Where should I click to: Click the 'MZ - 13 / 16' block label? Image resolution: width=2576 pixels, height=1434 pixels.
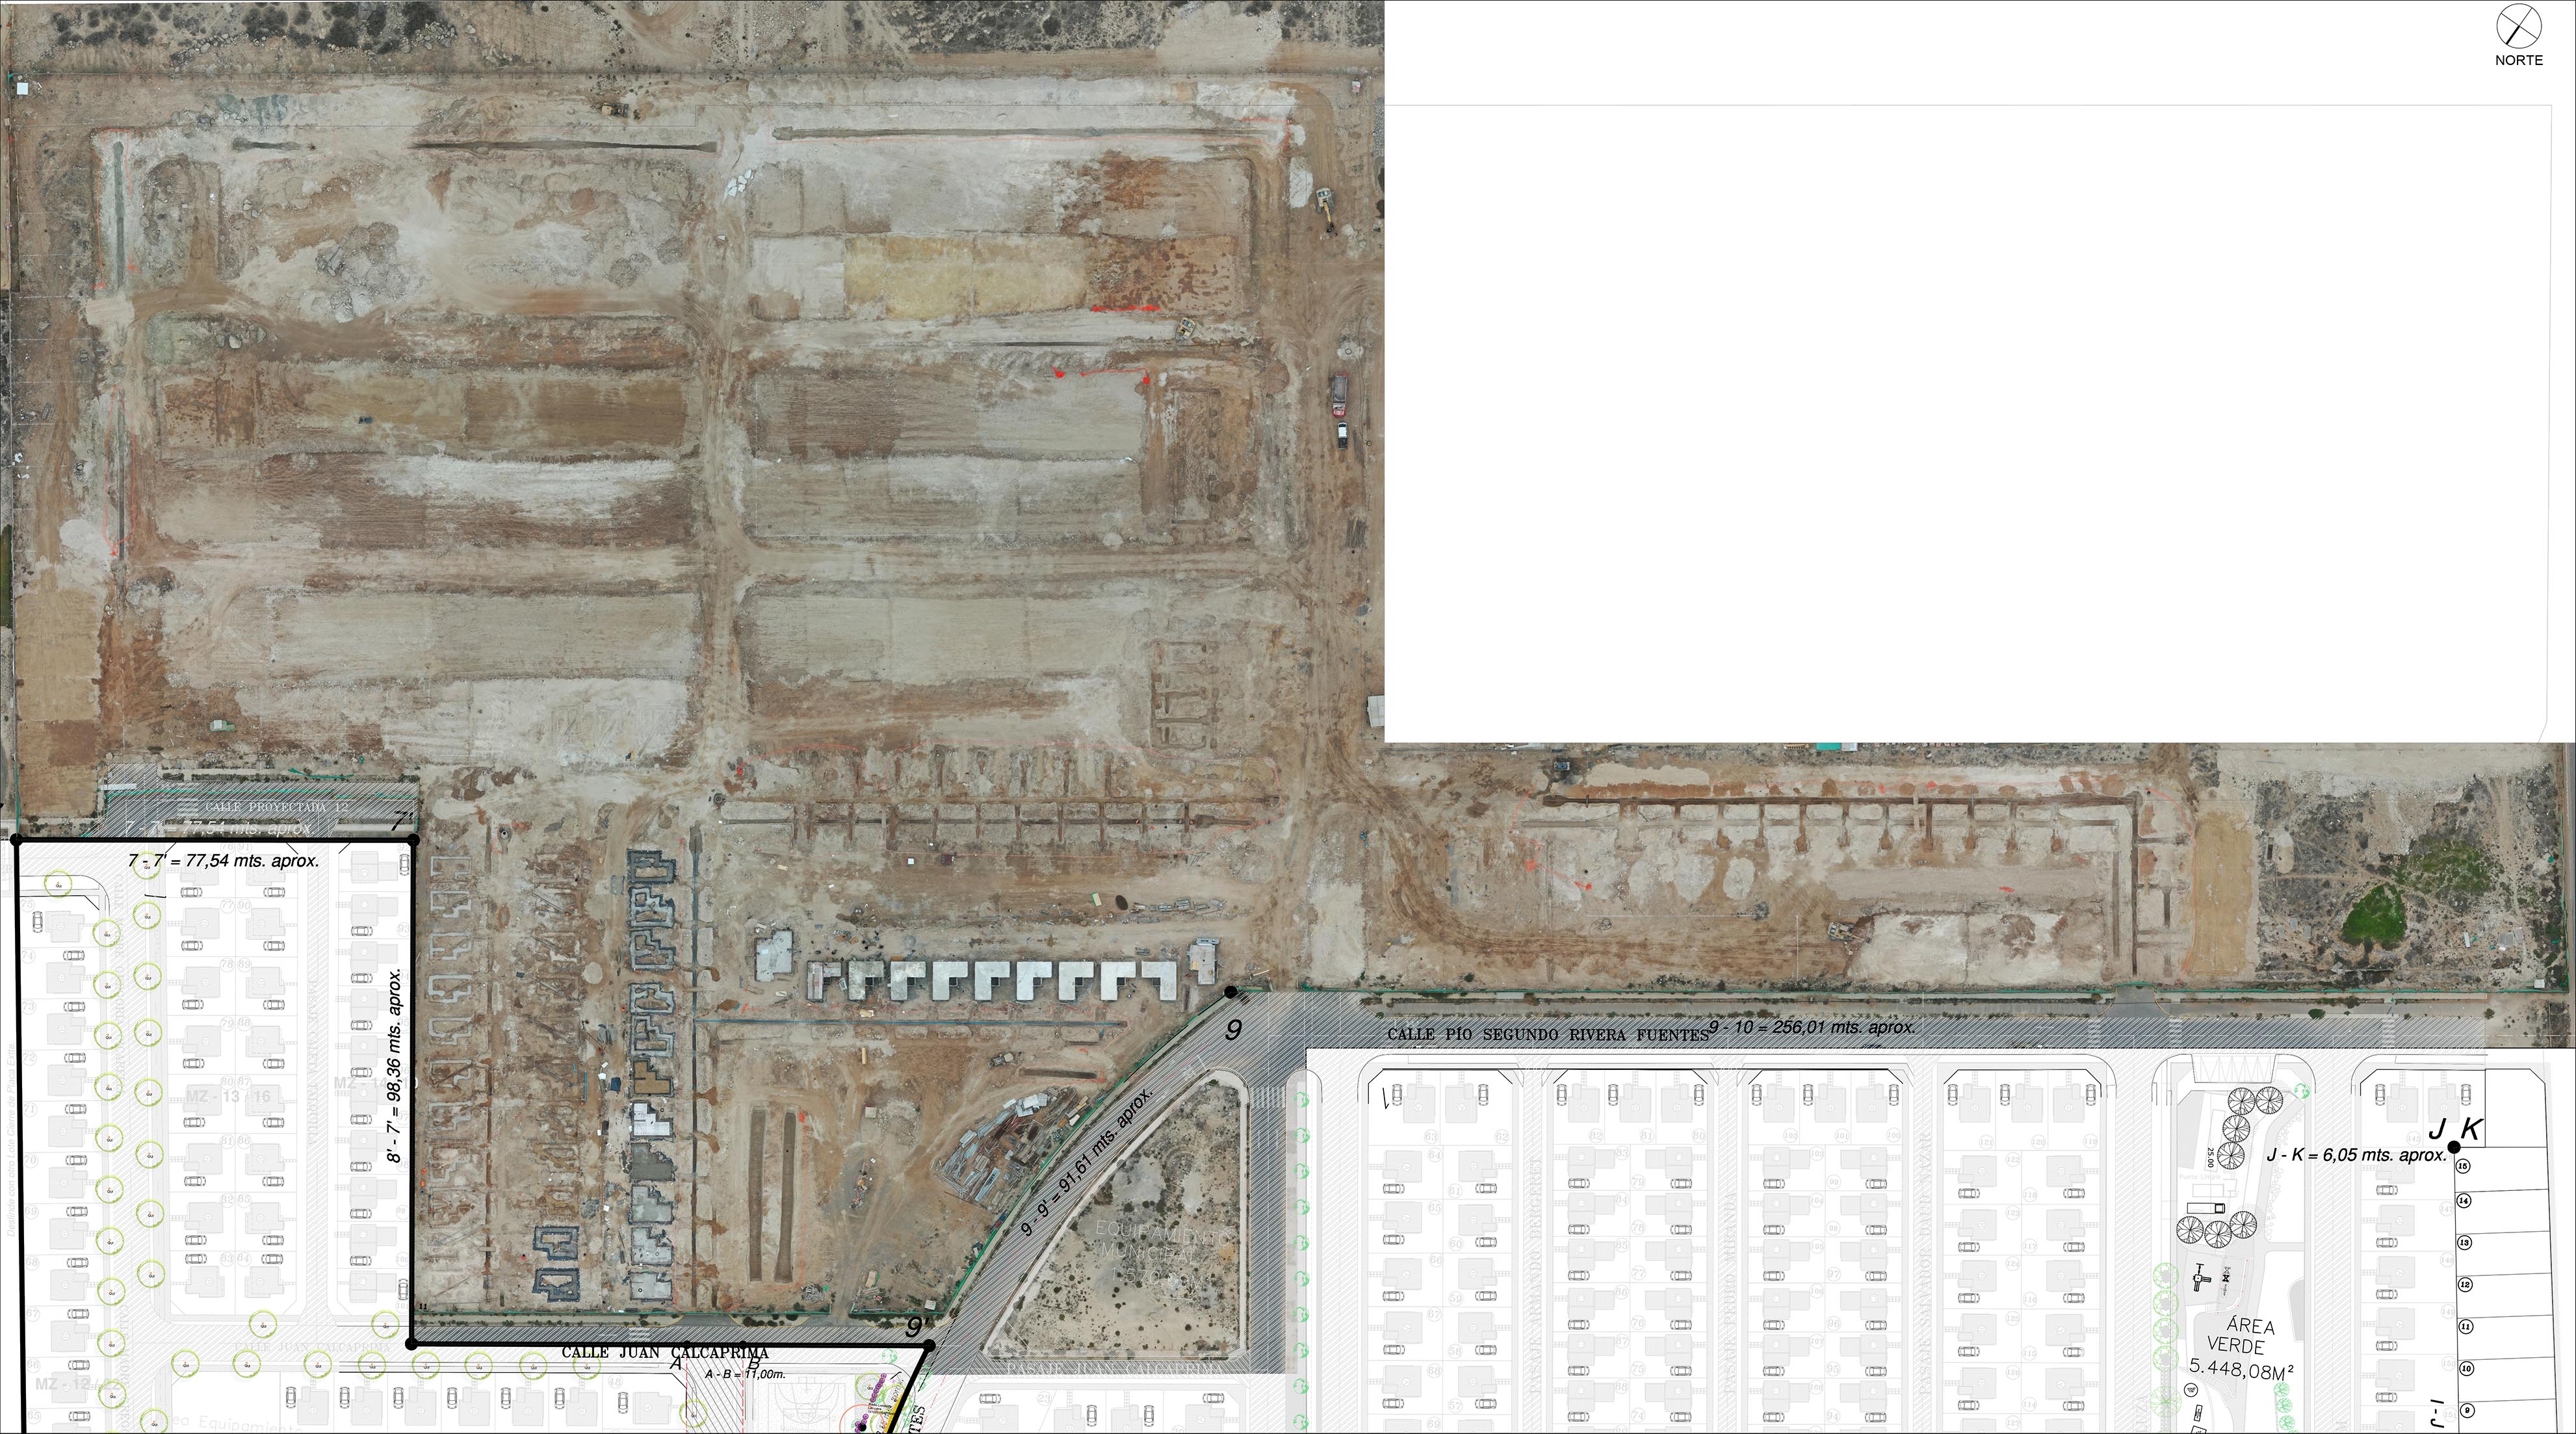coord(228,1097)
